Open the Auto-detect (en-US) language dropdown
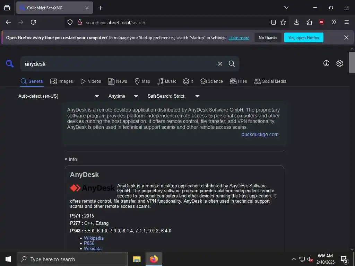This screenshot has height=266, width=355. click(59, 96)
